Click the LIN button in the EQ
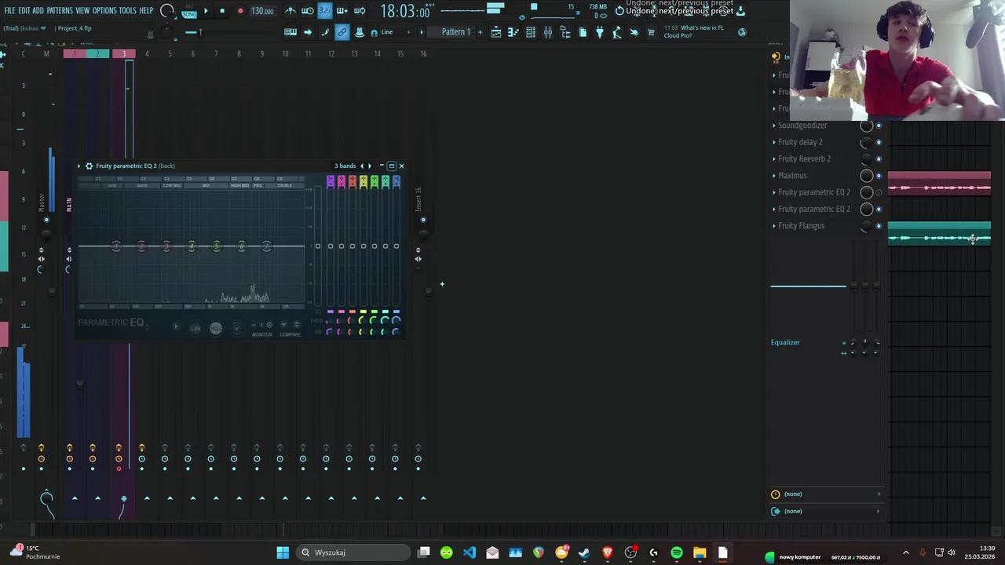 tap(196, 328)
